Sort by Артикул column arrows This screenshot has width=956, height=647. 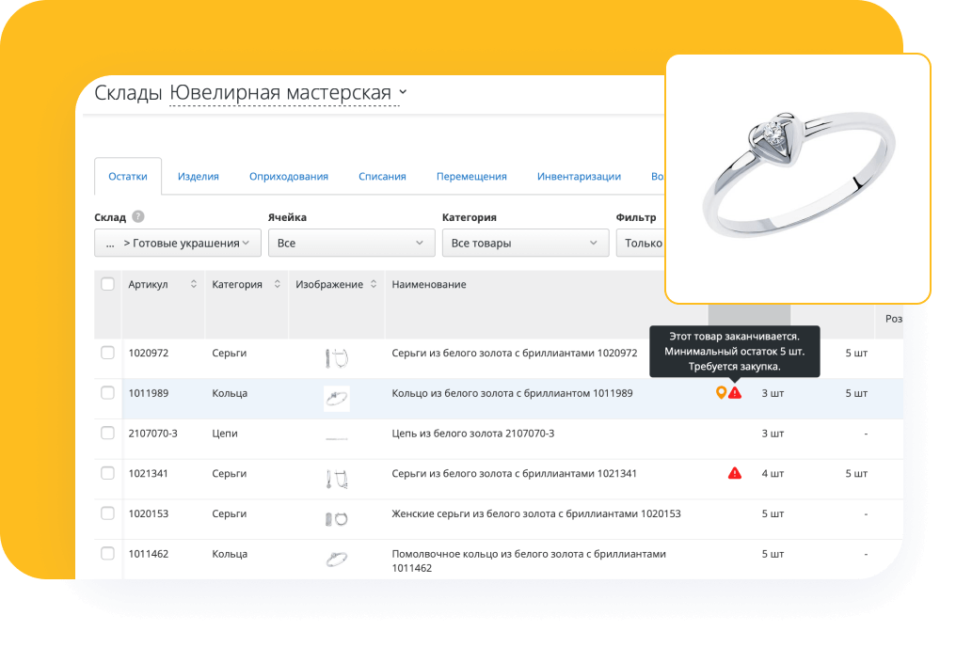[x=194, y=285]
